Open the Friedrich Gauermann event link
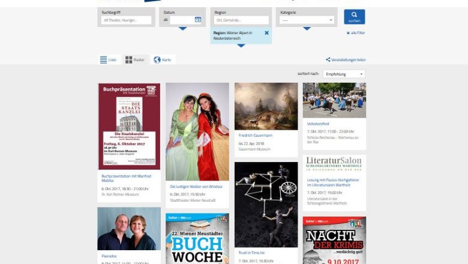The height and width of the screenshot is (264, 468). point(256,135)
